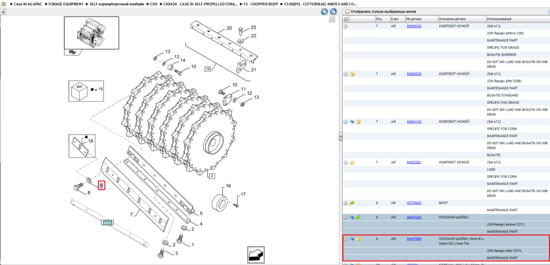550x265 pixels.
Task: Open the 'FORAGE EQUIPMENT' breadcrumb
Action: pyautogui.click(x=65, y=4)
